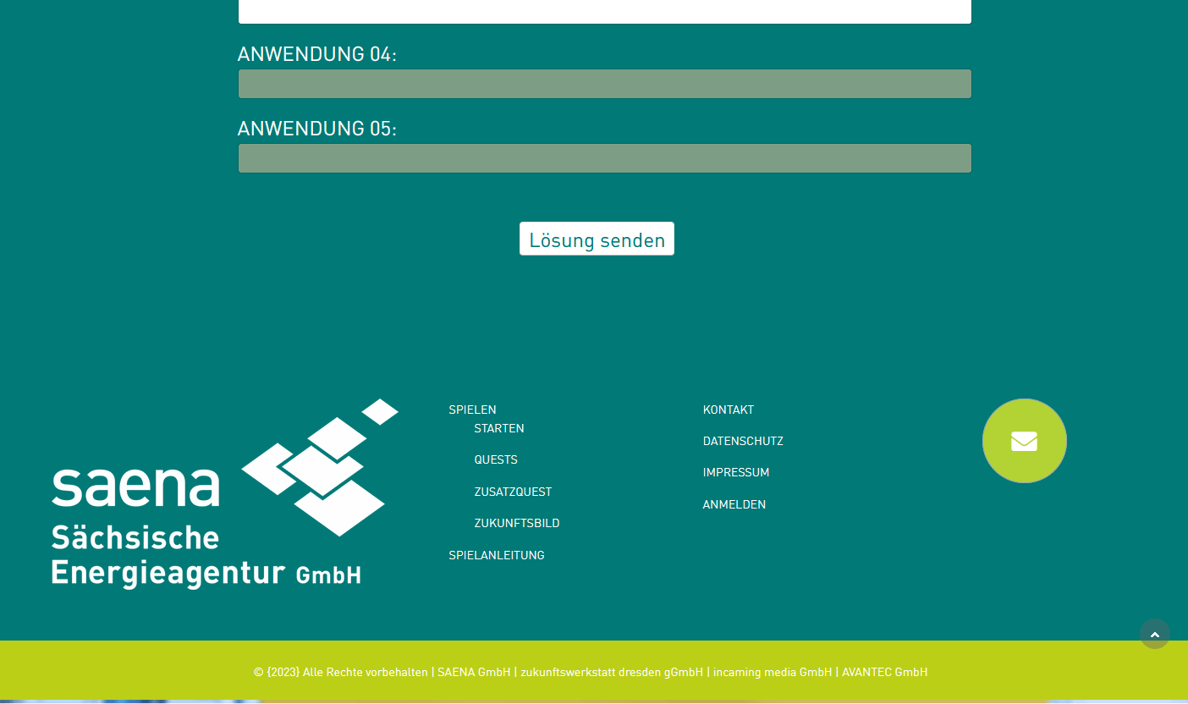
Task: Focus the Anwendung 05 input field
Action: (x=604, y=158)
